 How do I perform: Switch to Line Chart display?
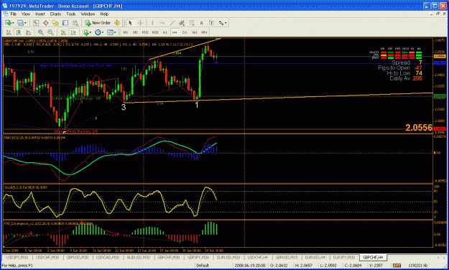click(28, 32)
